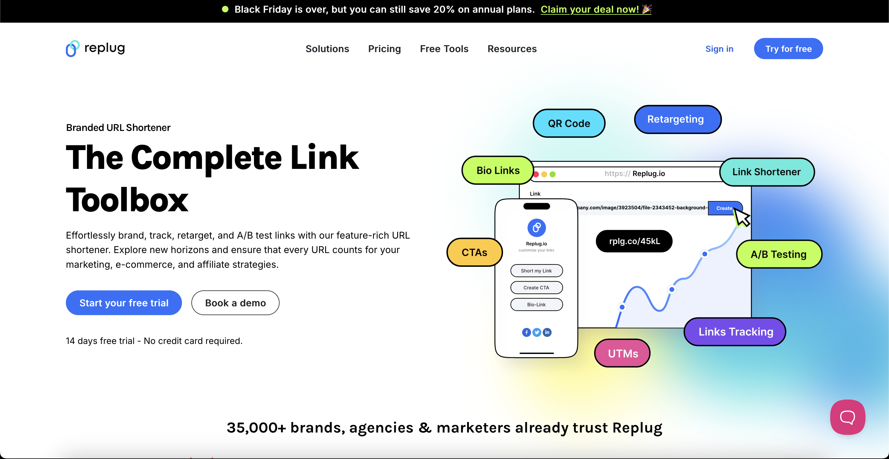Click the UTMs feature icon
This screenshot has width=889, height=459.
[622, 353]
